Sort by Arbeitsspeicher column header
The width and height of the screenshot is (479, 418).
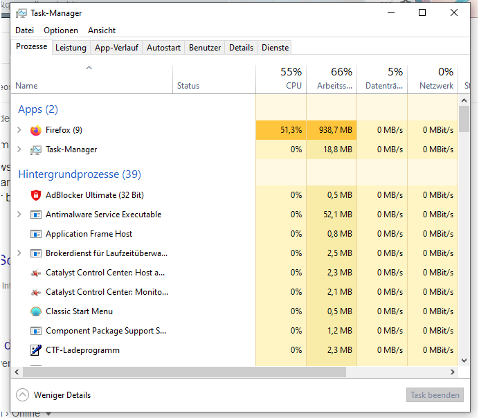[332, 78]
